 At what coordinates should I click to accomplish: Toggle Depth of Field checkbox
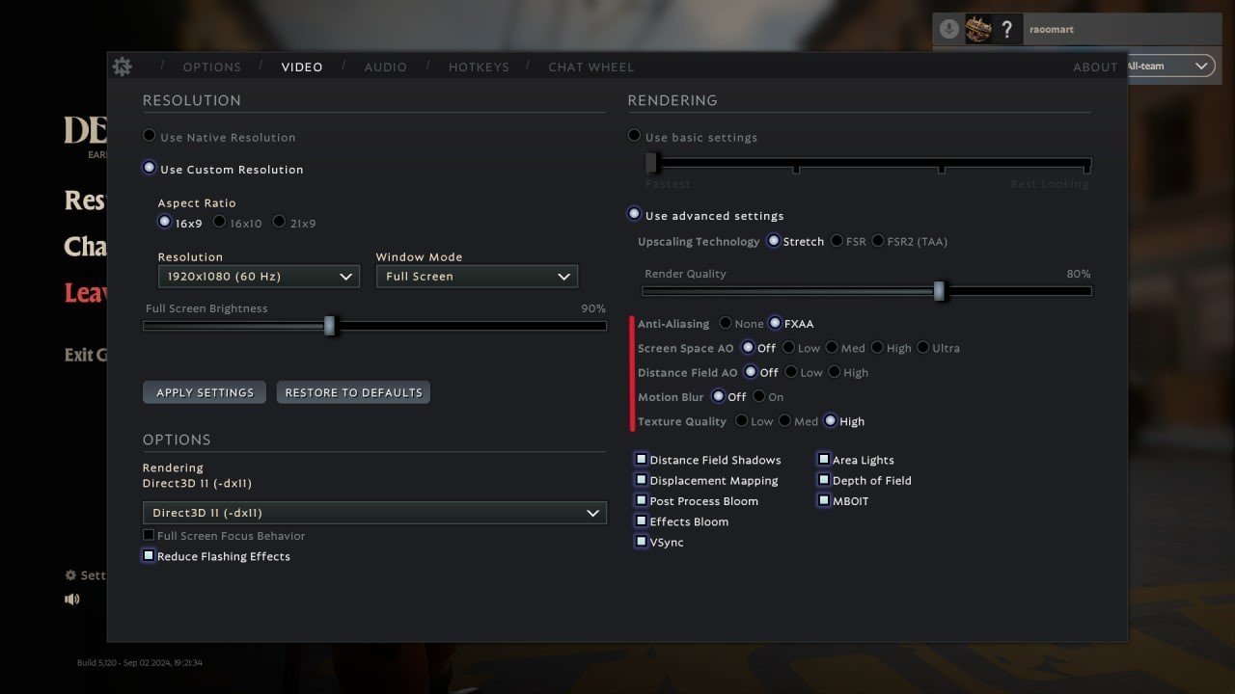pyautogui.click(x=824, y=479)
